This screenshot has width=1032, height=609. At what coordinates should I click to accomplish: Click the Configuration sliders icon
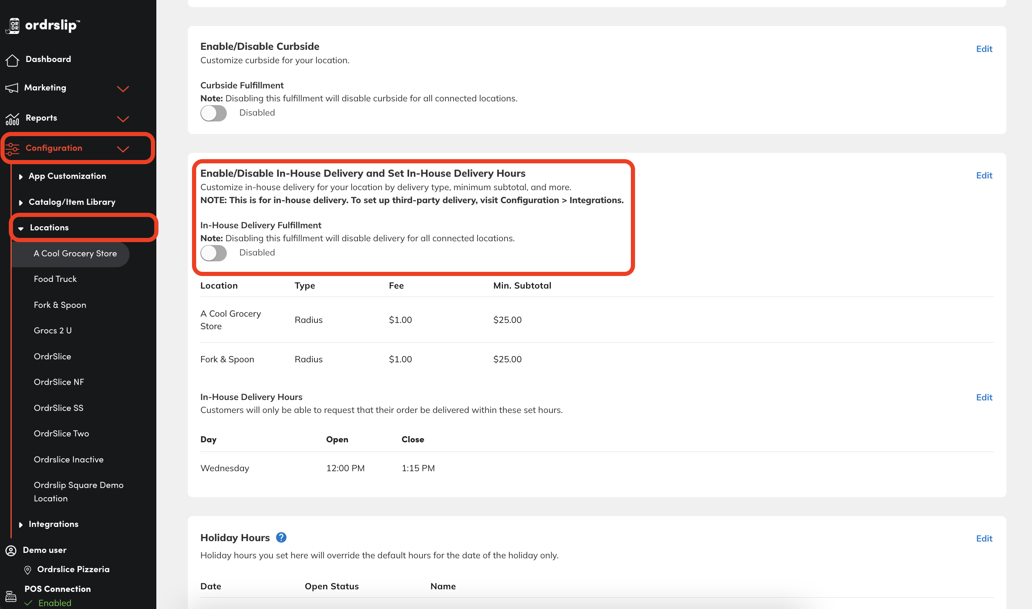[x=12, y=149]
